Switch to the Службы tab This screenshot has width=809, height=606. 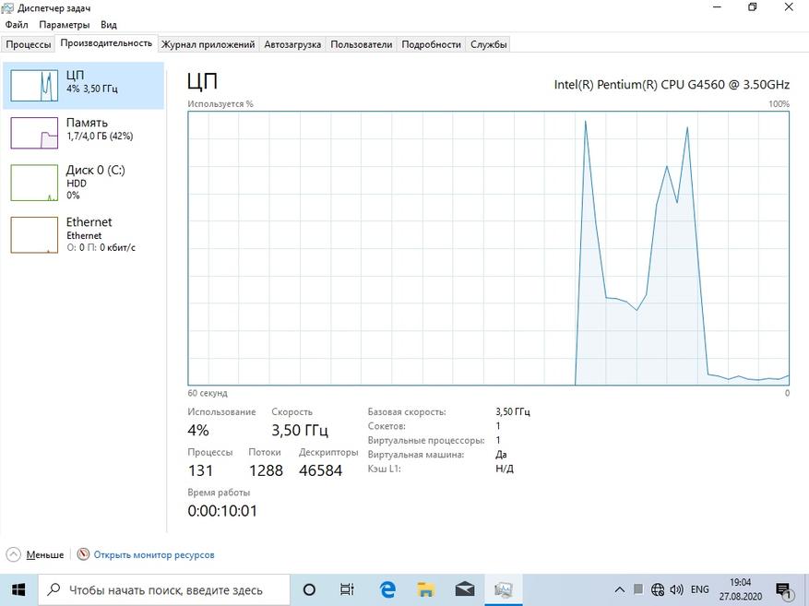click(x=488, y=44)
